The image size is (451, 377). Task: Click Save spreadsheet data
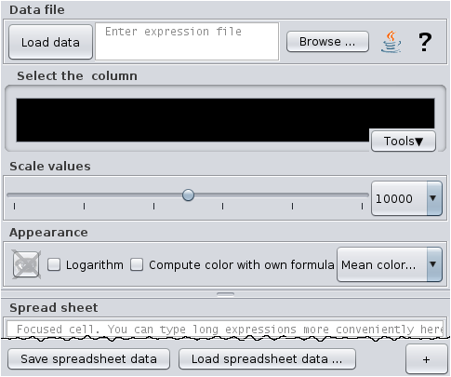tap(88, 359)
